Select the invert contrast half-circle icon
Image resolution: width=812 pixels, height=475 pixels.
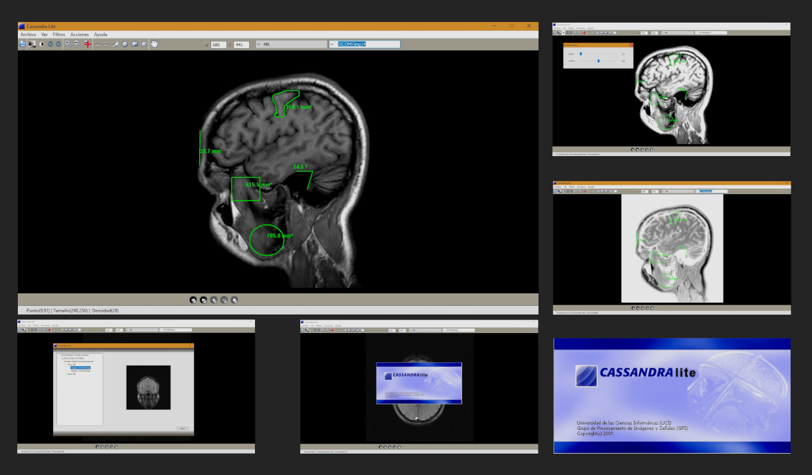[x=42, y=44]
